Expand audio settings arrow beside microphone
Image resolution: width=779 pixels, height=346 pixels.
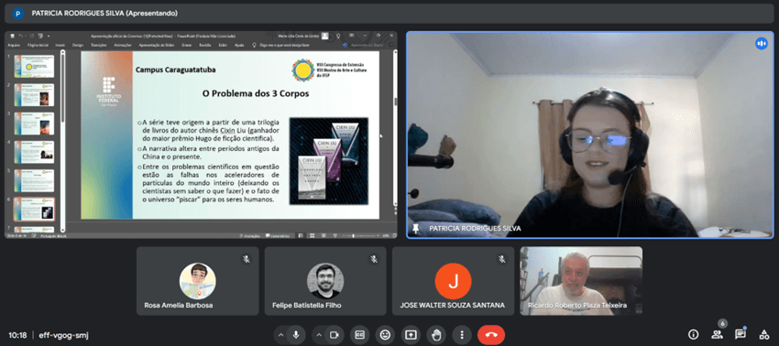point(280,335)
